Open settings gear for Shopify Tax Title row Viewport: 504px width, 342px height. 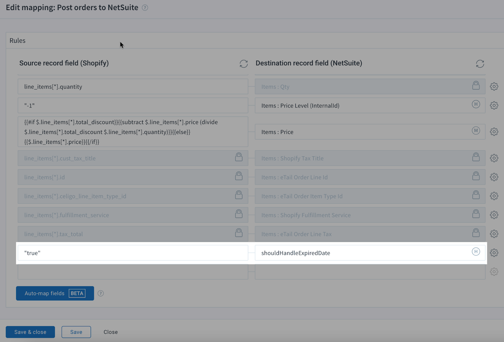click(494, 158)
